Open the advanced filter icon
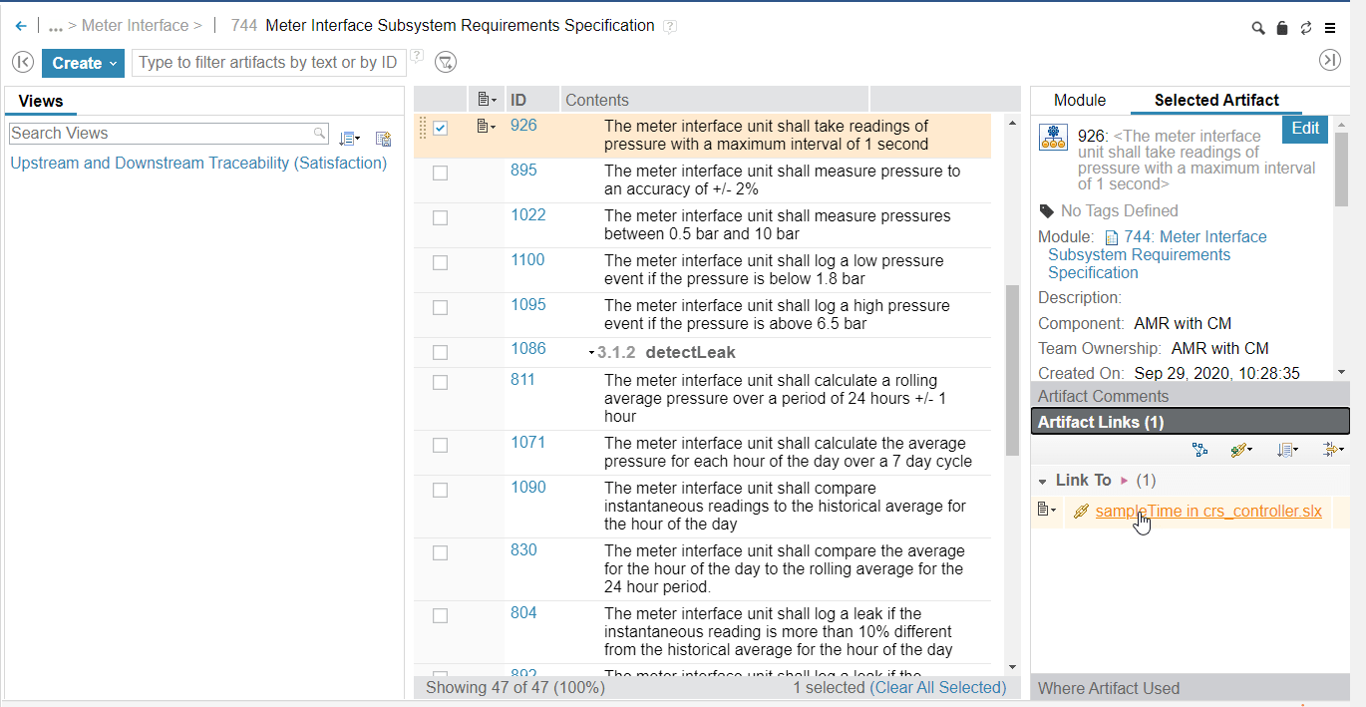The image size is (1366, 707). [446, 63]
